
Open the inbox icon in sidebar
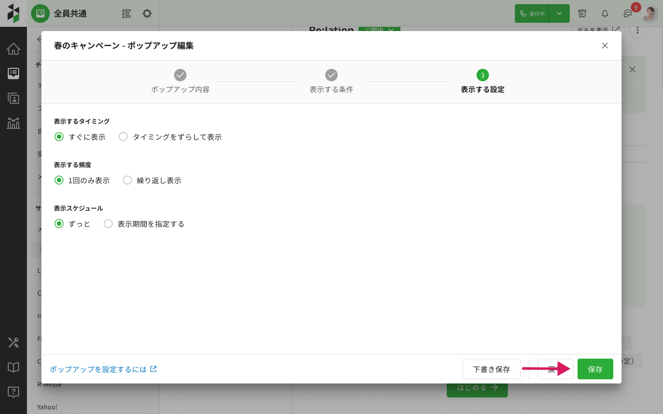[x=13, y=73]
